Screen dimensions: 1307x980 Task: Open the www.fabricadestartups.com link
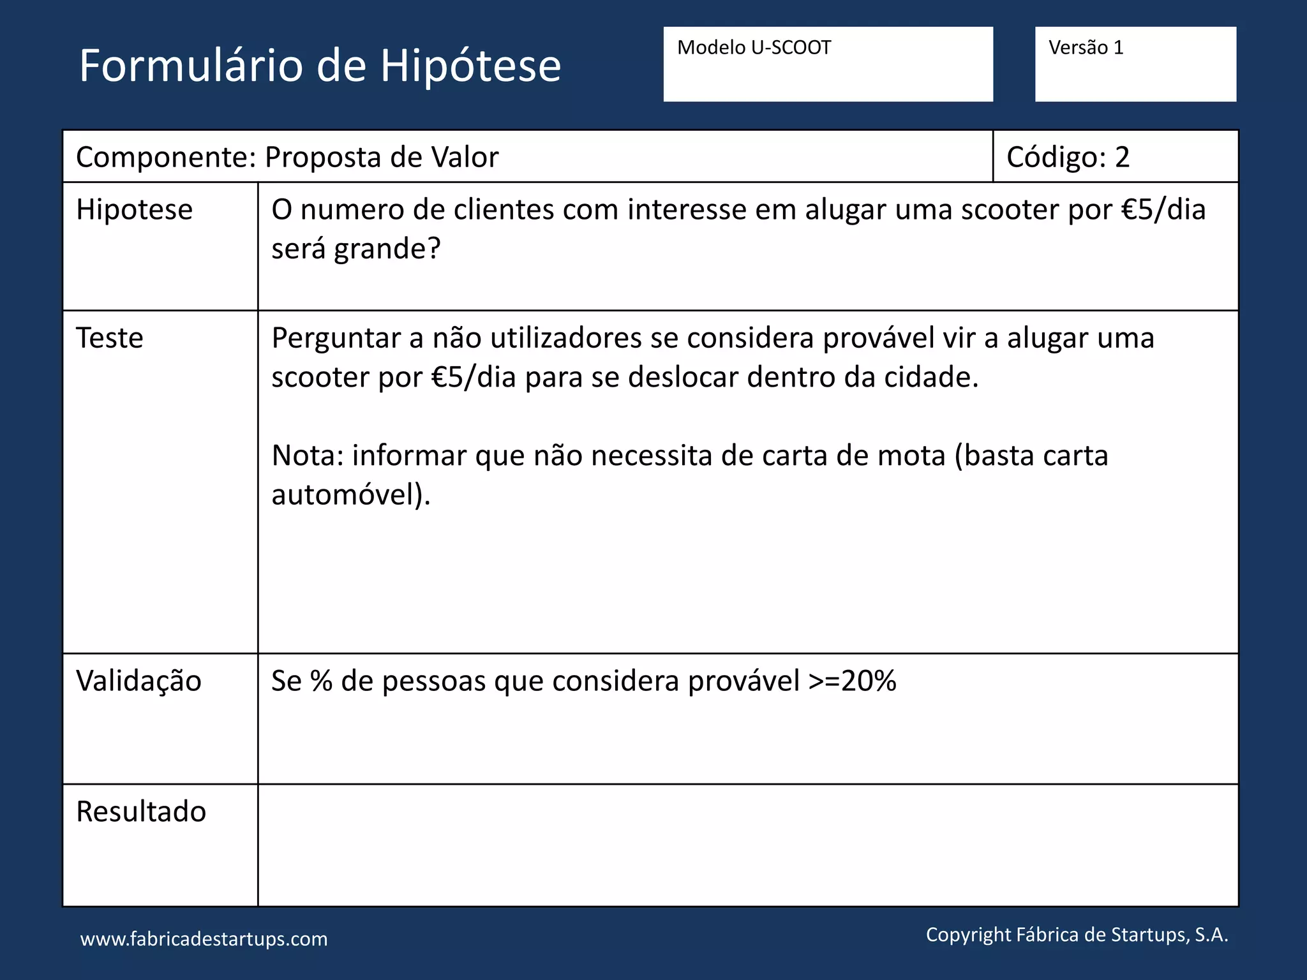204,939
